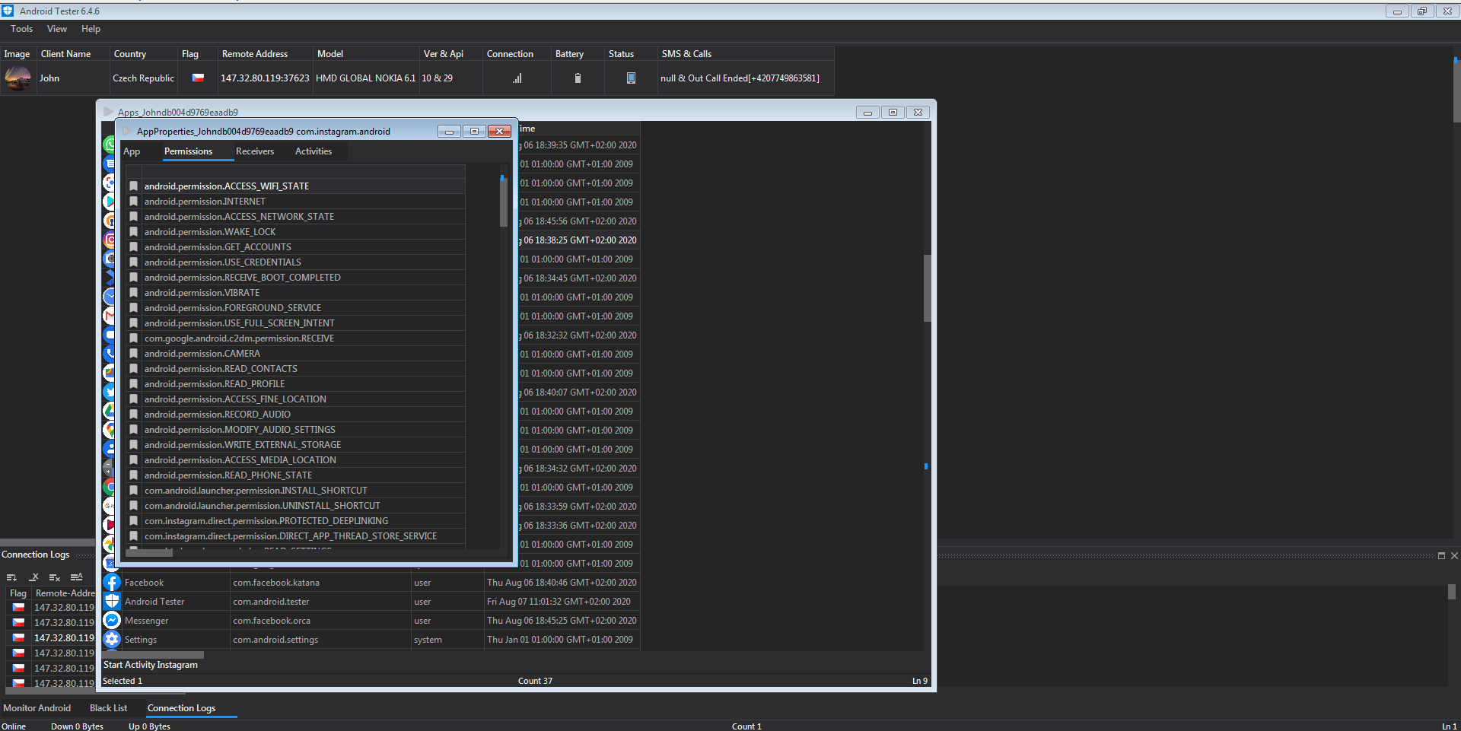Click the Gmail icon in Apps list
The height and width of the screenshot is (731, 1461).
(110, 316)
